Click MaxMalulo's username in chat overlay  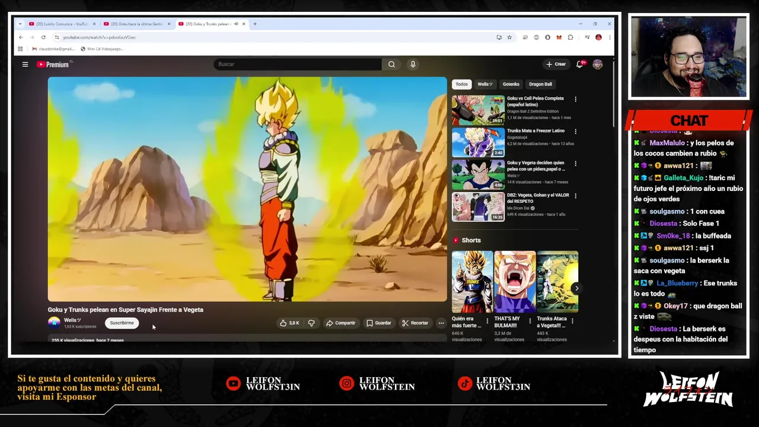click(x=666, y=143)
